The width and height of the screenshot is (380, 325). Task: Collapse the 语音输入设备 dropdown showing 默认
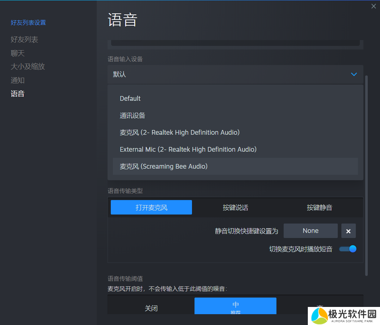(x=235, y=74)
